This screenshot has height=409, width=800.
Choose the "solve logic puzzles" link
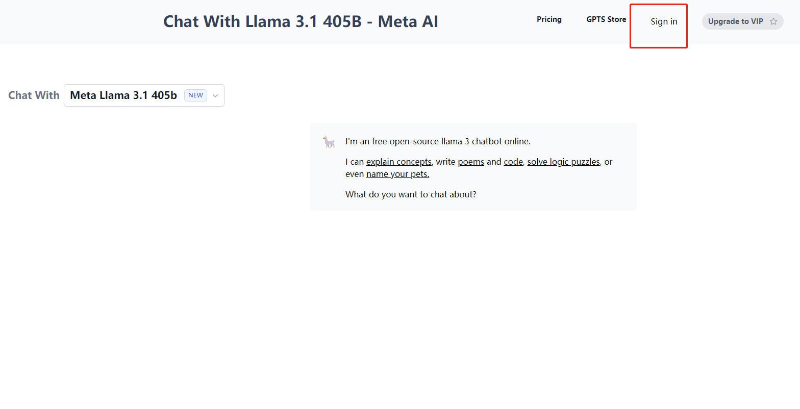563,162
